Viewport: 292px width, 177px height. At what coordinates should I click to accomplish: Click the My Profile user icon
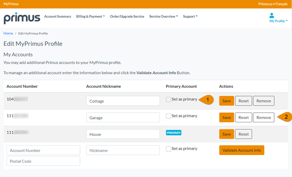(x=272, y=15)
